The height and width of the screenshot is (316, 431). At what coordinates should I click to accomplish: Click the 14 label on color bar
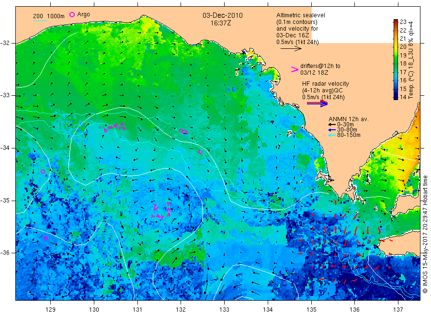click(403, 97)
